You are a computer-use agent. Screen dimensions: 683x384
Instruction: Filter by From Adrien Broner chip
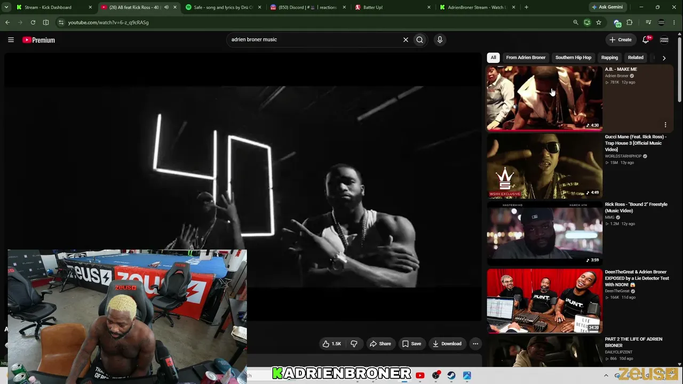[x=526, y=58]
